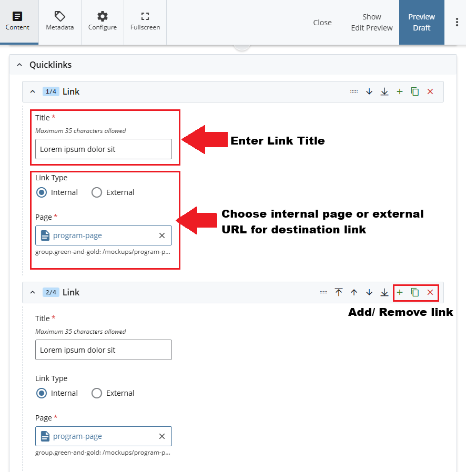Move Link 2/4 up one position
This screenshot has height=472, width=466.
[354, 292]
